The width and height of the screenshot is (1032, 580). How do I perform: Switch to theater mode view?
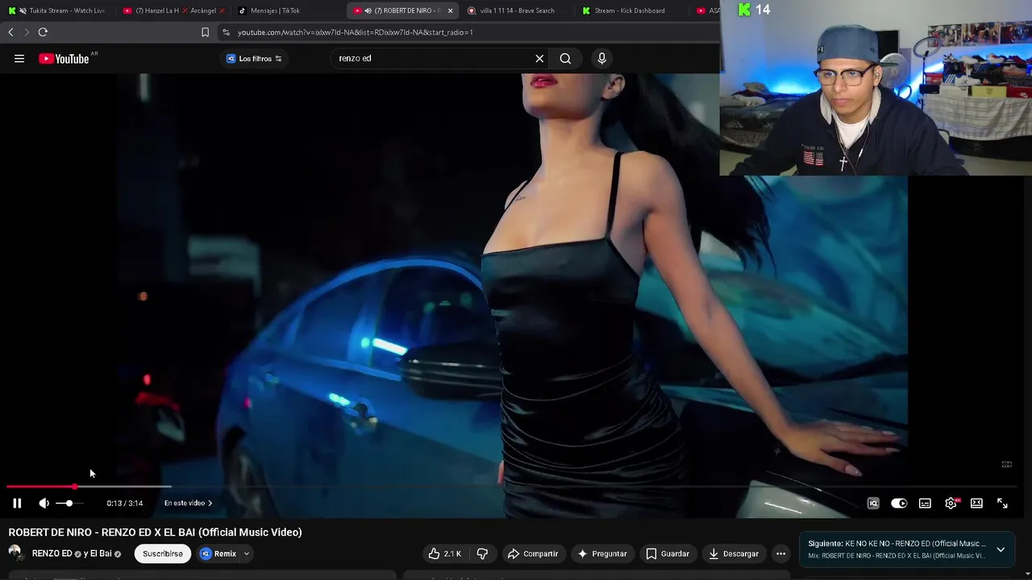[x=976, y=503]
